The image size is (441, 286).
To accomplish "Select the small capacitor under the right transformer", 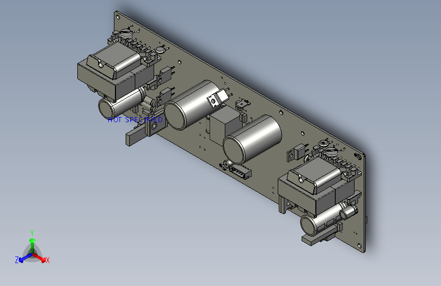I will [x=324, y=220].
